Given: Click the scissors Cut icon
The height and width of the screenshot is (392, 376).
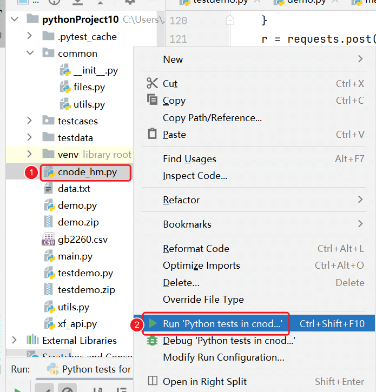Looking at the screenshot, I should (152, 83).
